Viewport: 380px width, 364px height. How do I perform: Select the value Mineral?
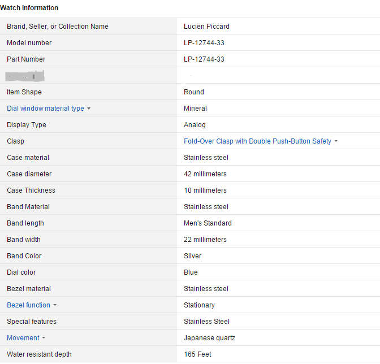(195, 109)
